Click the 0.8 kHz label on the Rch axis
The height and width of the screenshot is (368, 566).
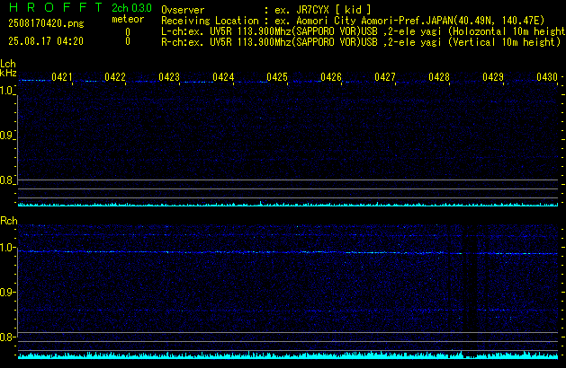(6, 337)
